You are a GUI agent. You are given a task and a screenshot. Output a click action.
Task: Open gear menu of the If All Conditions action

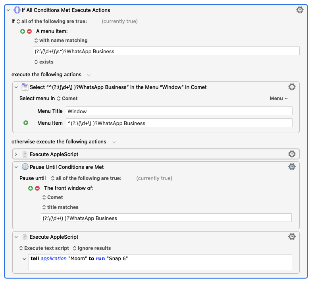pos(300,10)
